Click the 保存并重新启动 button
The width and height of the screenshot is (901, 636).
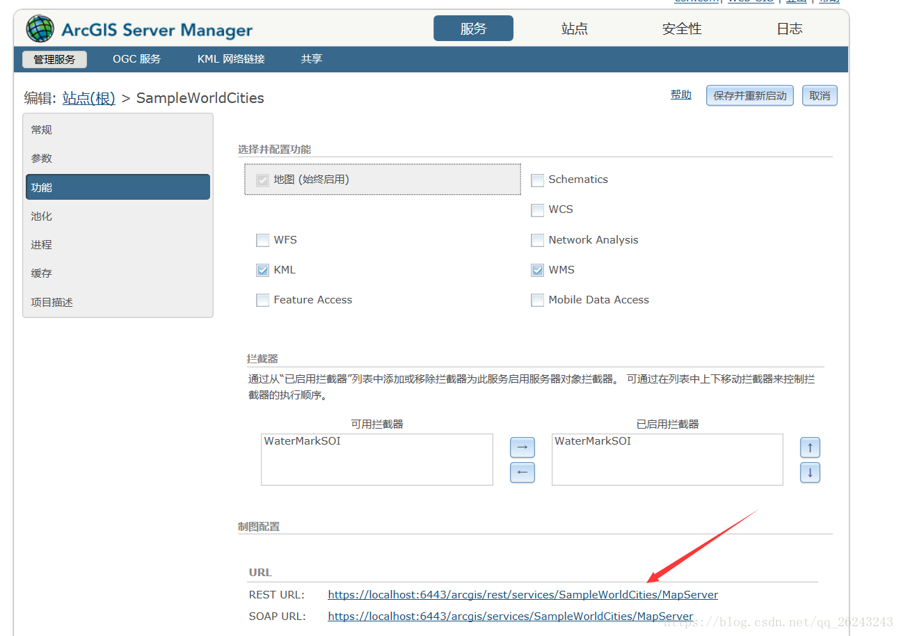(x=750, y=96)
